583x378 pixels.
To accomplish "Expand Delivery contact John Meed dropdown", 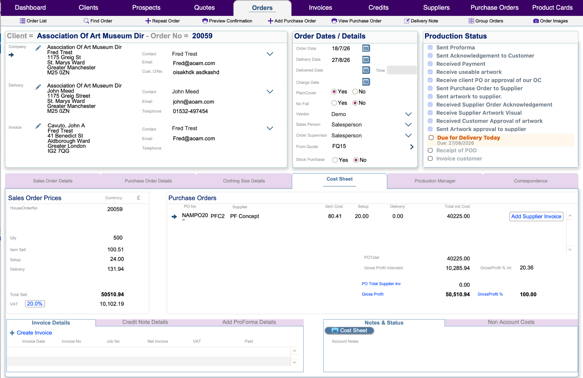I will (x=270, y=92).
